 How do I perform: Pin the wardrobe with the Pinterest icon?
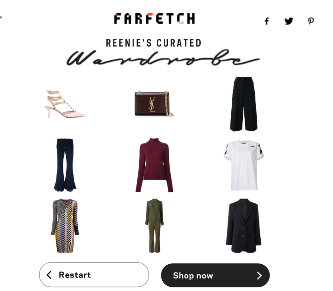(x=311, y=21)
